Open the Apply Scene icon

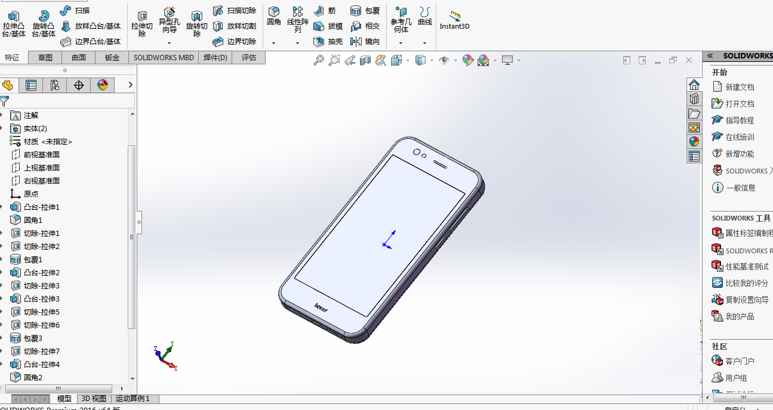point(483,60)
